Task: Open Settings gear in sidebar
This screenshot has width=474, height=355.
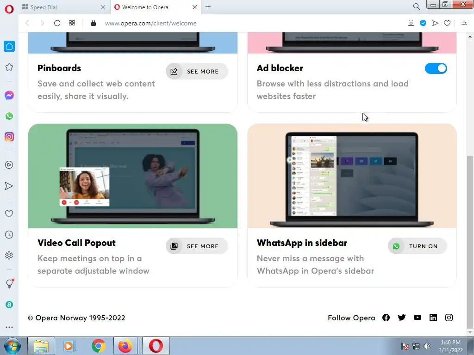Action: pos(9,255)
